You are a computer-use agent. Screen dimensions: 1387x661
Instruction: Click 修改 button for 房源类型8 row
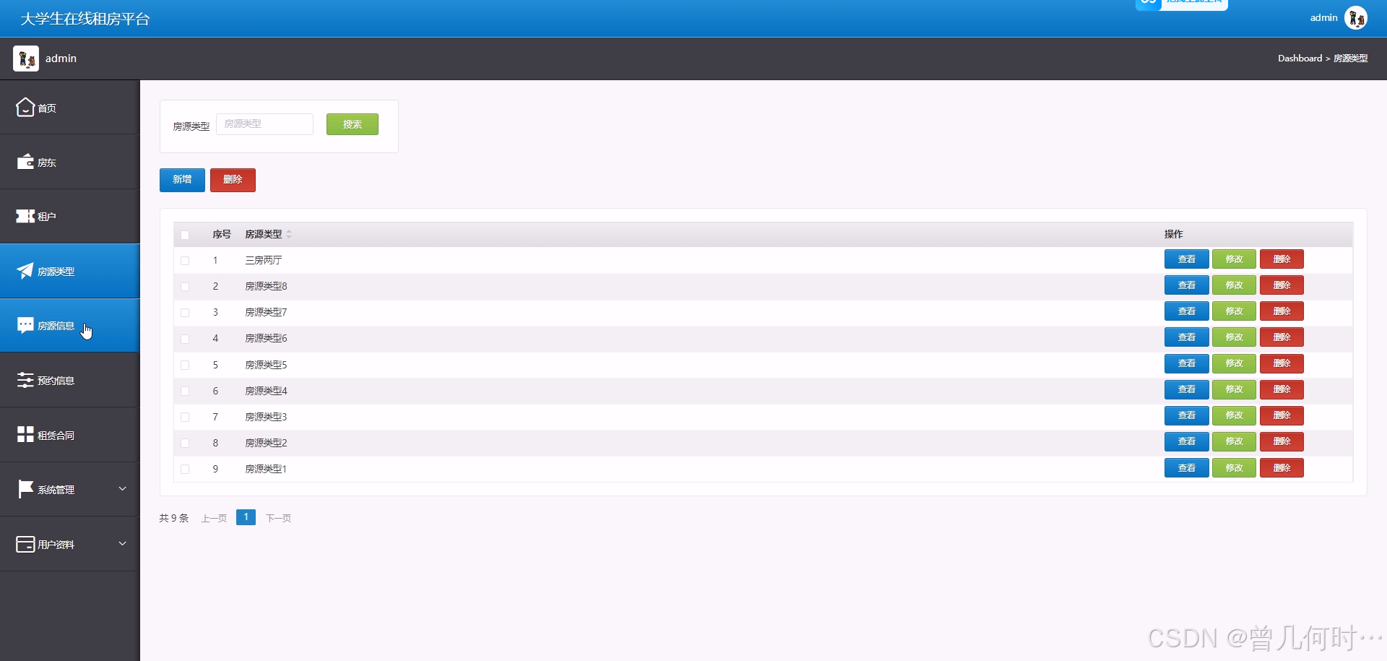1234,285
